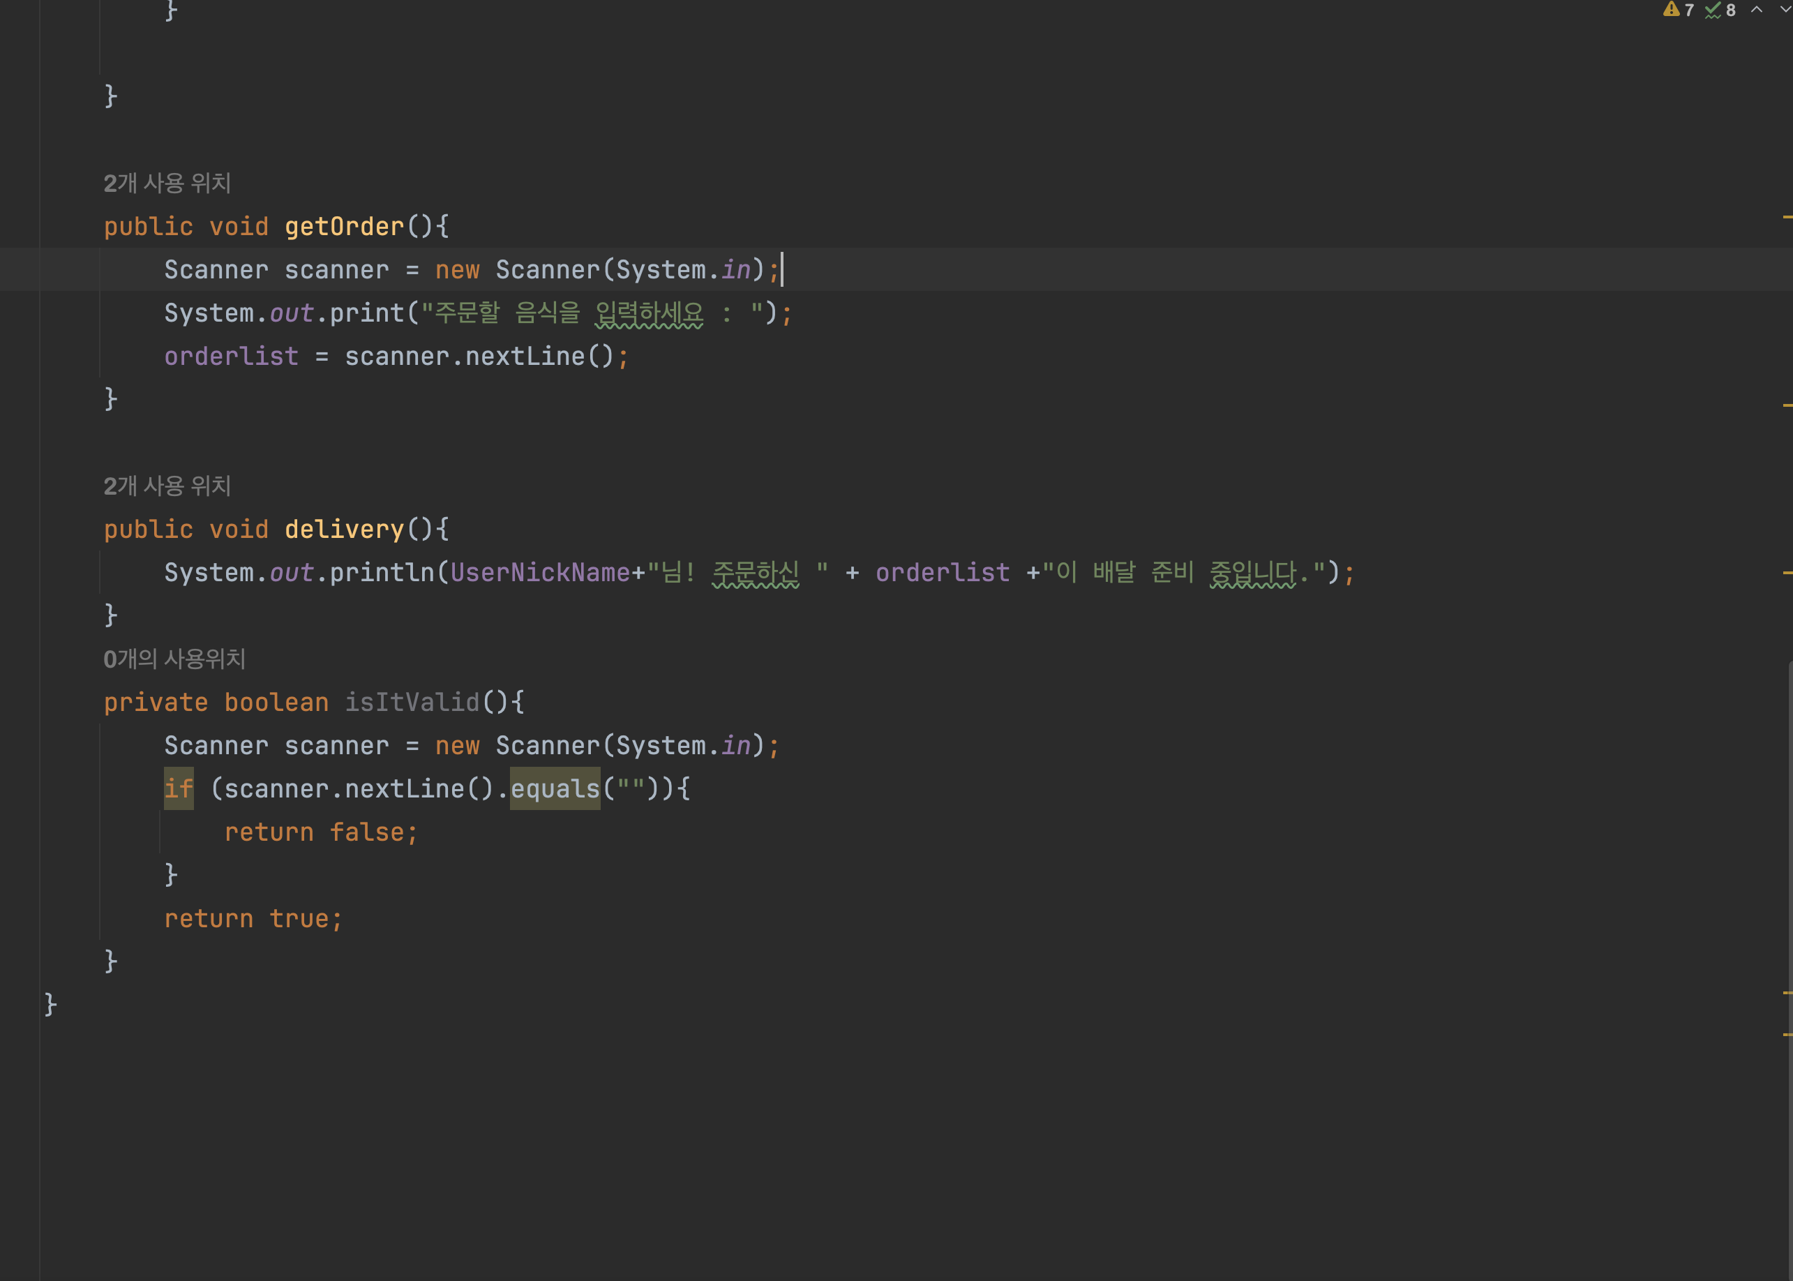Open the usages hint above delivery method
The height and width of the screenshot is (1281, 1793).
click(x=167, y=486)
